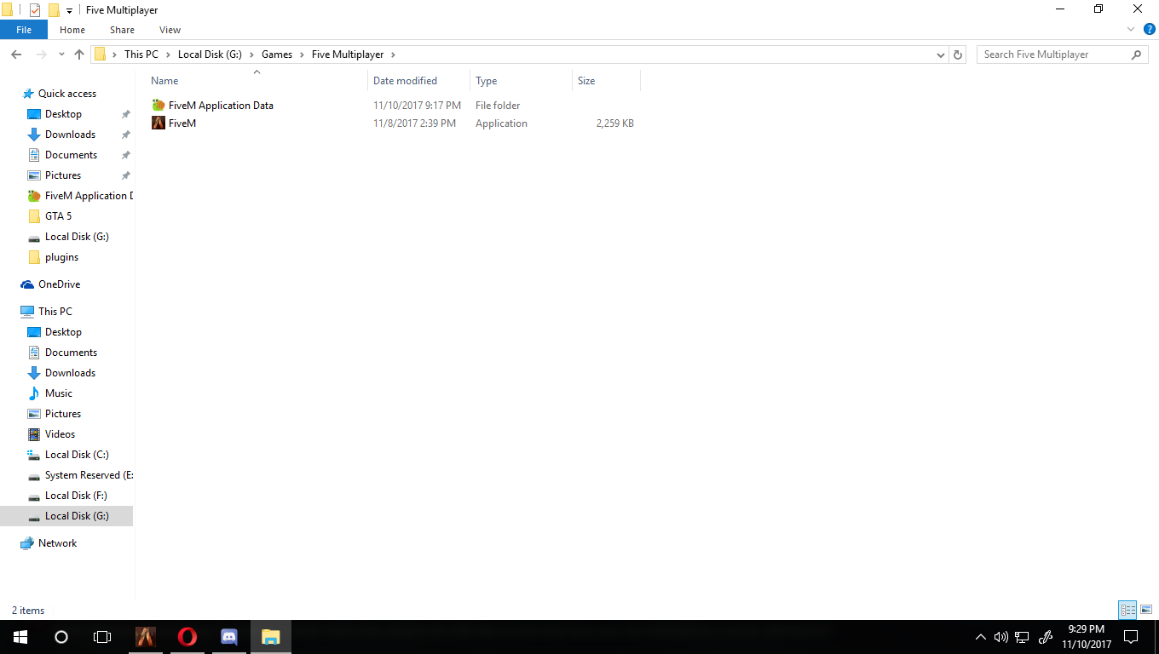Open the File menu

click(x=24, y=30)
